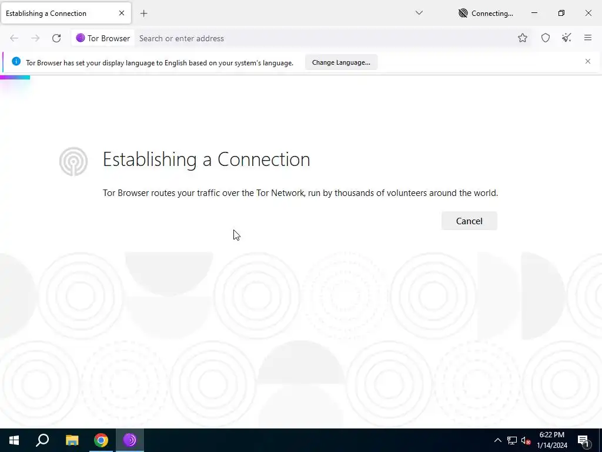Screen dimensions: 602x452
Task: Click the connection progress bar
Action: coord(15,78)
